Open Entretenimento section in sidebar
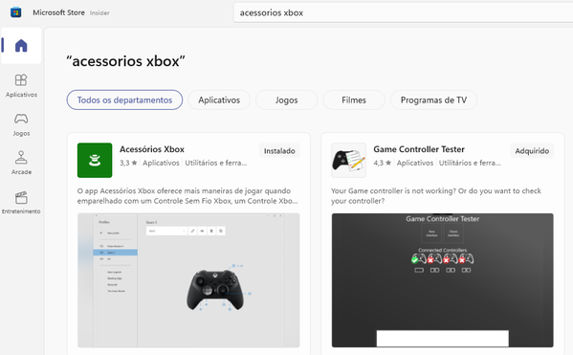The height and width of the screenshot is (355, 573). pyautogui.click(x=21, y=202)
